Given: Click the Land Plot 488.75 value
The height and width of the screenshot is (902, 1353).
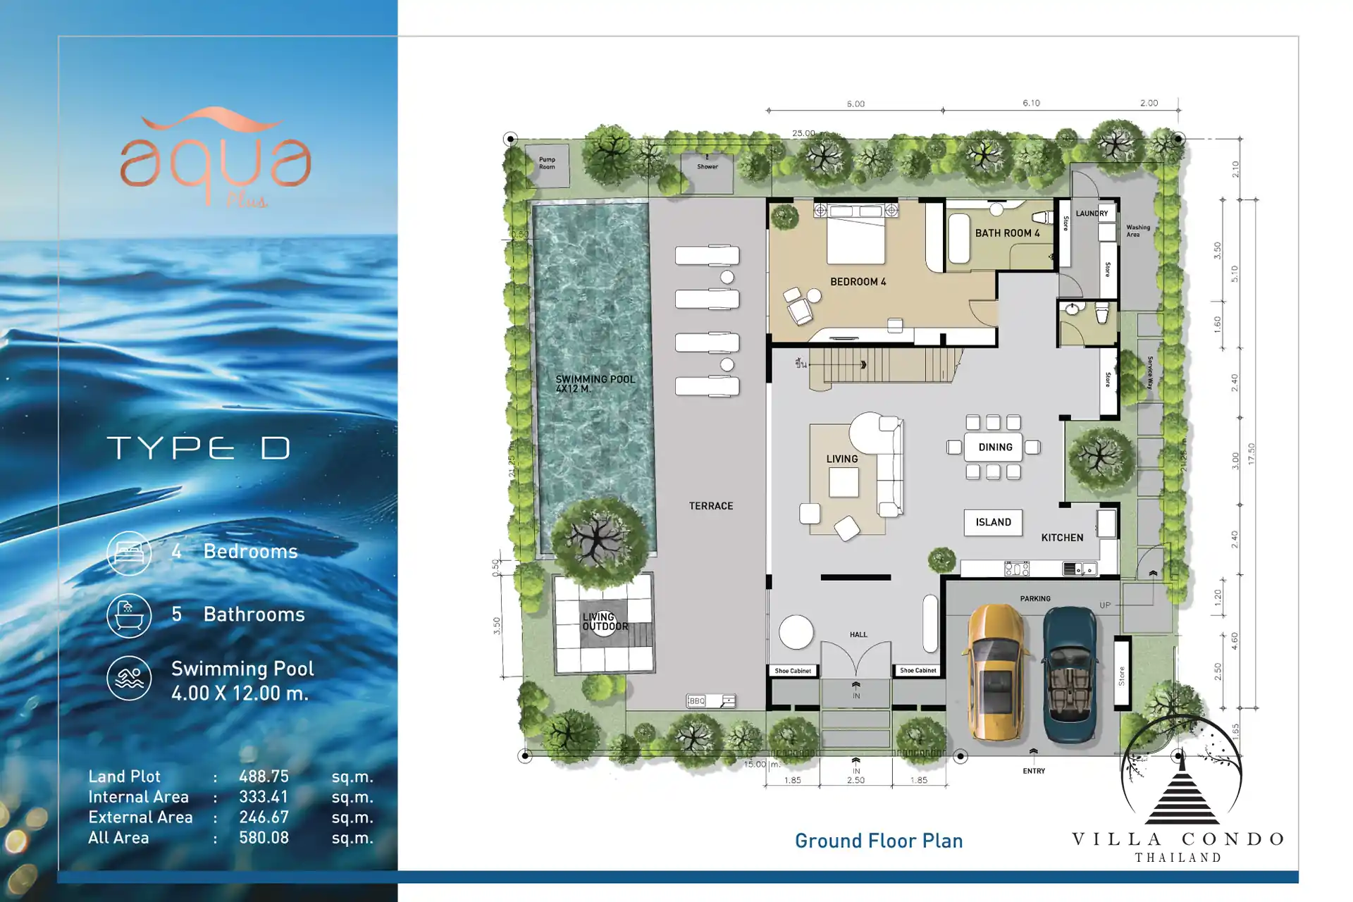Looking at the screenshot, I should tap(264, 777).
